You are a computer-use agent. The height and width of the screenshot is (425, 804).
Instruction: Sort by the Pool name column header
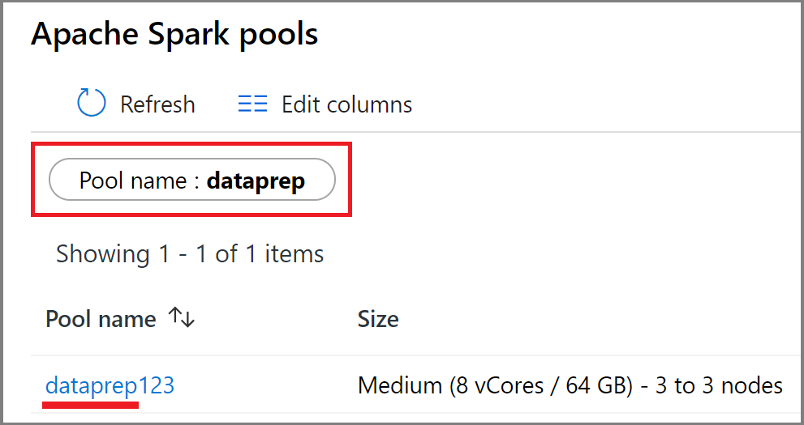point(101,319)
